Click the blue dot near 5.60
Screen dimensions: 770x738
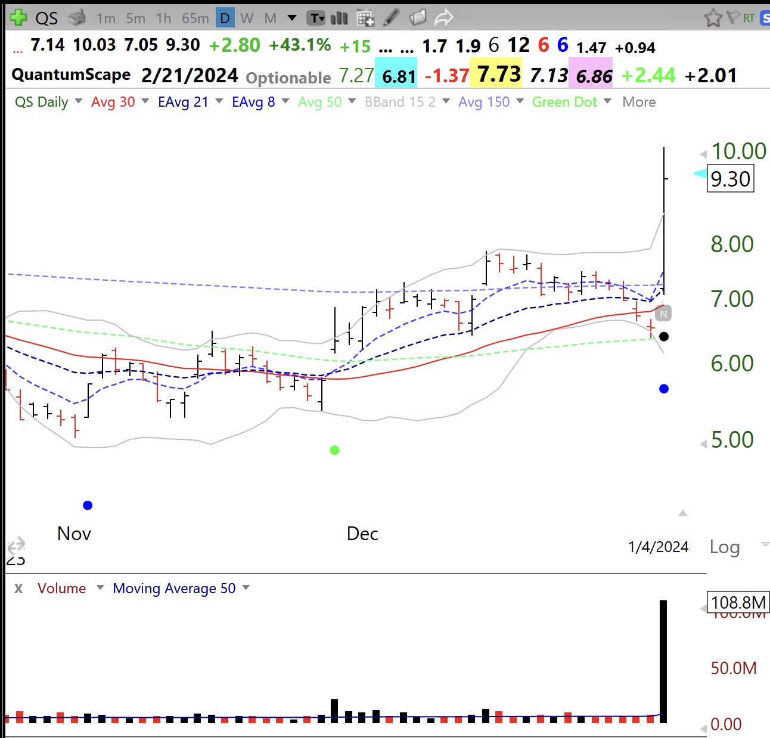pyautogui.click(x=664, y=389)
